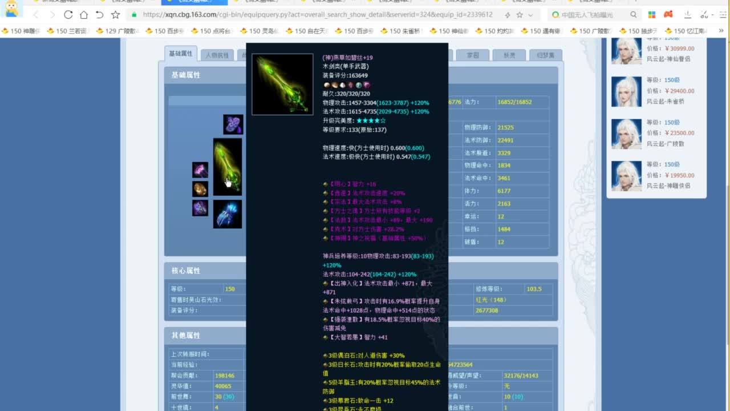Click the 法力 value 16852/16852
The width and height of the screenshot is (730, 411).
coord(514,102)
